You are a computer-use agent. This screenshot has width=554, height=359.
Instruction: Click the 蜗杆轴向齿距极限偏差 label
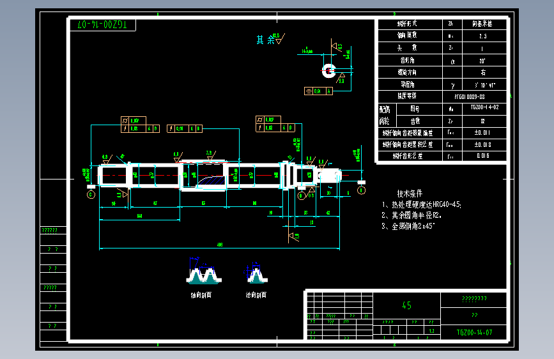coord(408,133)
